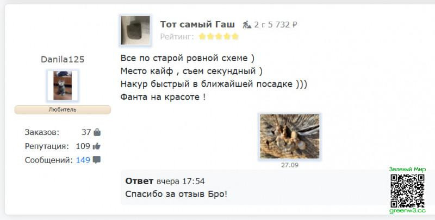The image size is (435, 220).
Task: Click the fifth rating star
Action: (x=235, y=36)
